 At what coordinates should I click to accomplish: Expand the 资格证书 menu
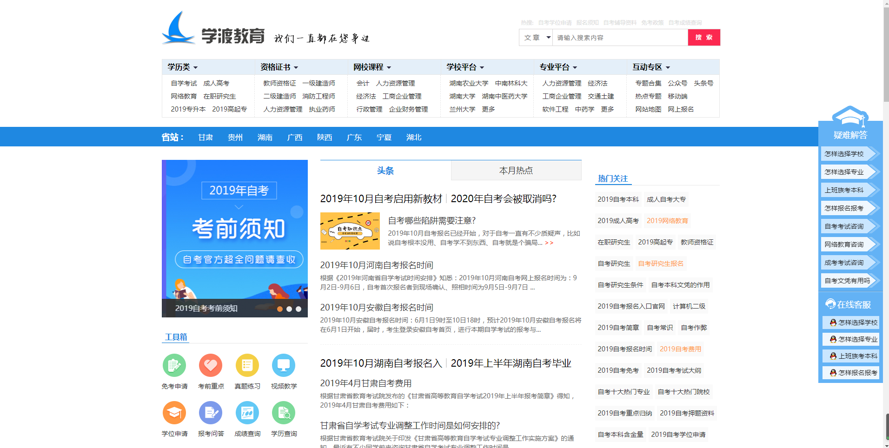(279, 67)
